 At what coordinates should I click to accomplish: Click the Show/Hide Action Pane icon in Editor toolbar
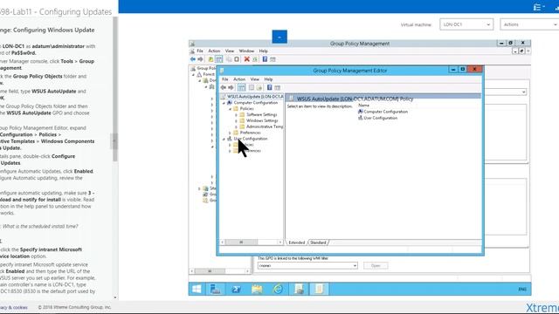click(x=278, y=87)
